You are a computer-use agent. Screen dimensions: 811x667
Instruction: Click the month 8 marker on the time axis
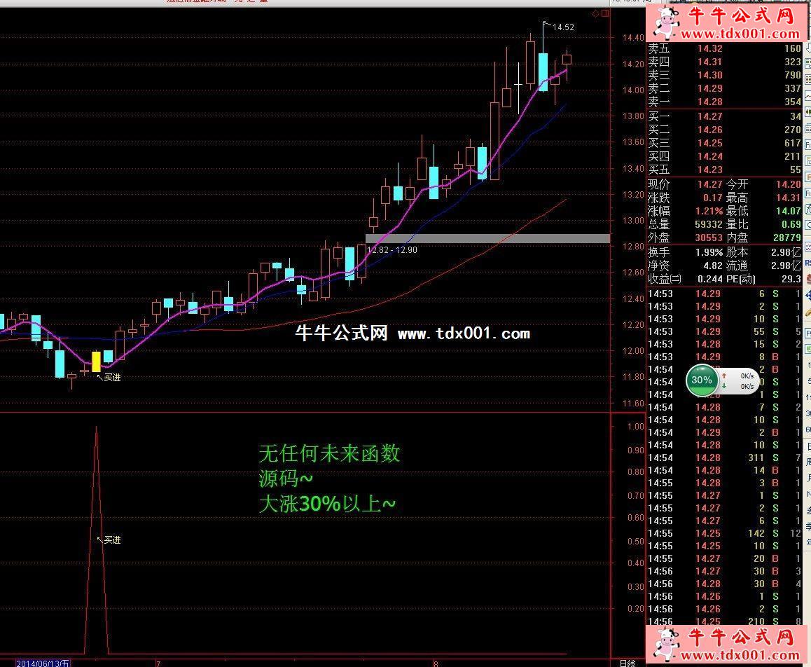[436, 663]
